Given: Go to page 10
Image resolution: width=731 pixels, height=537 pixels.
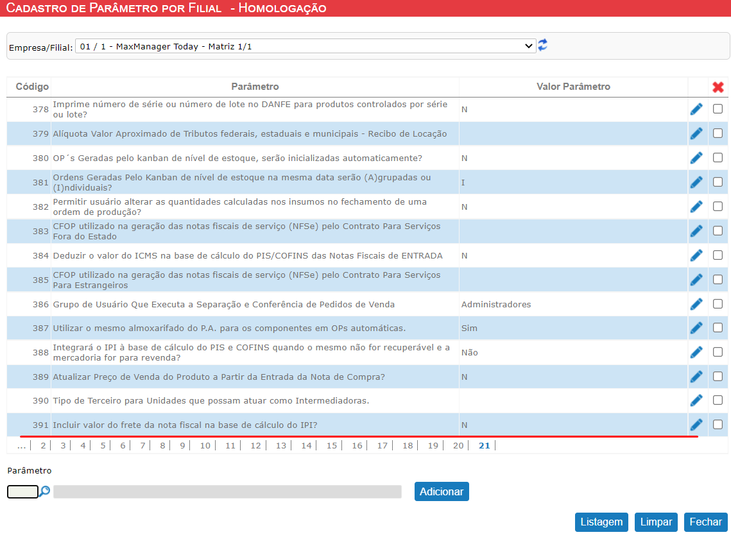Looking at the screenshot, I should coord(205,446).
